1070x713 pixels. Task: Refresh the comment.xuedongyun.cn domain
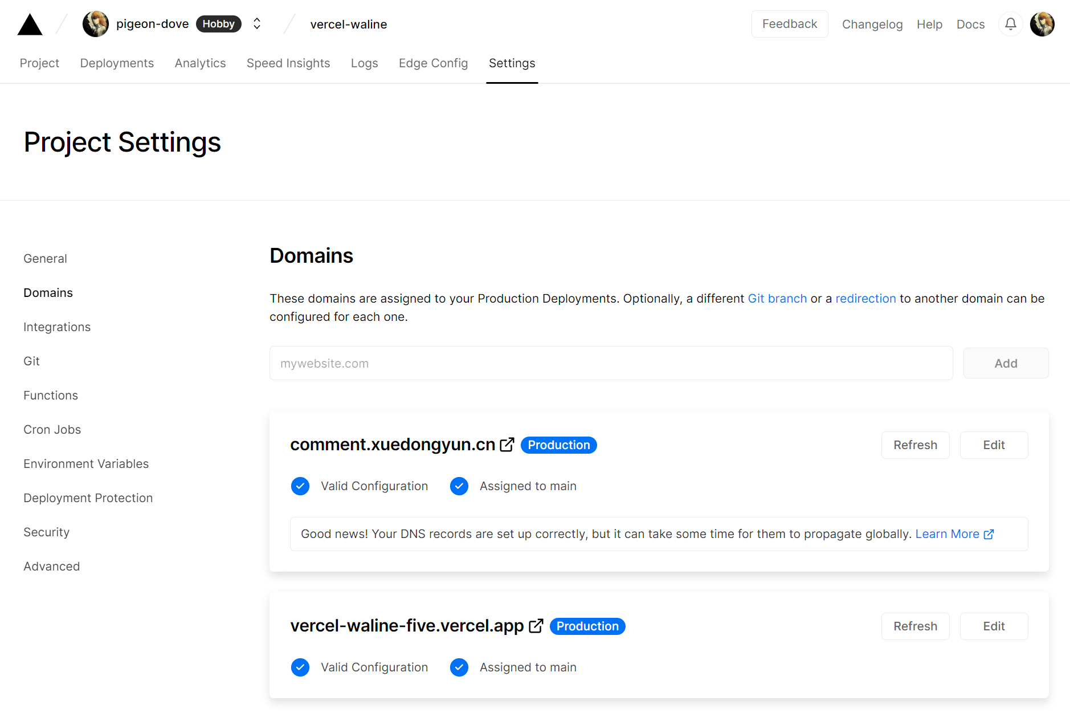pos(915,445)
